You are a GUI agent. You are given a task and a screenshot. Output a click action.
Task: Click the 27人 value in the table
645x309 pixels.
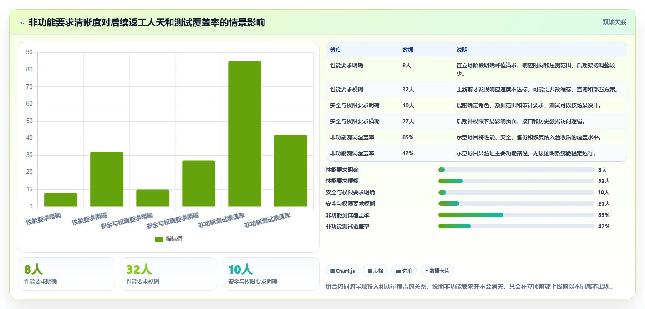click(408, 122)
